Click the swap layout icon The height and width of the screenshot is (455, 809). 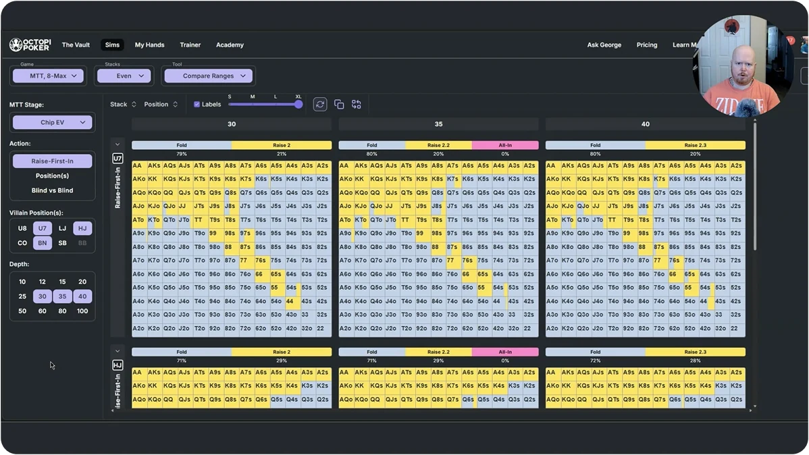[357, 104]
